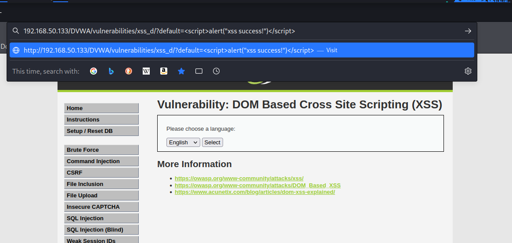Image resolution: width=512 pixels, height=243 pixels.
Task: Click the globe icon in the URL suggestion
Action: pos(16,50)
